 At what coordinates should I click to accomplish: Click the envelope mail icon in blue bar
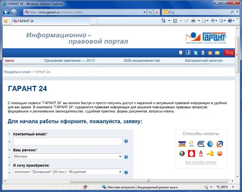pyautogui.click(x=217, y=53)
